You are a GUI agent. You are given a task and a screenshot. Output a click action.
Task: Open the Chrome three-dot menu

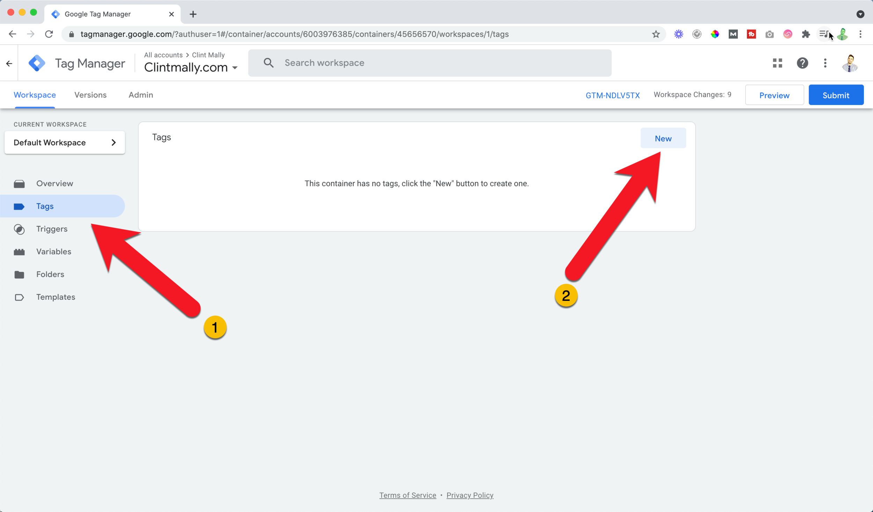click(x=860, y=34)
